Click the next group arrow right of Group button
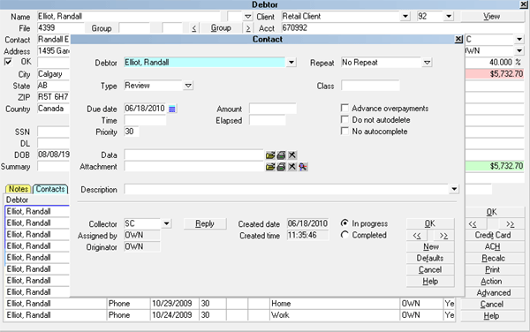 coord(248,28)
